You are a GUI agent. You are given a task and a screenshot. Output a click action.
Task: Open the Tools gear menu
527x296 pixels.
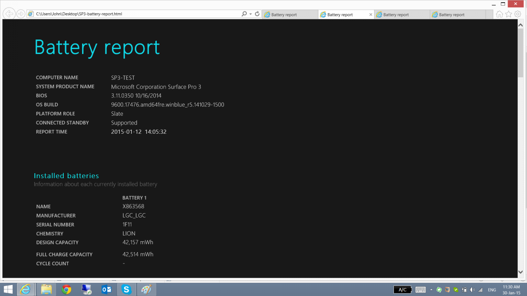click(x=518, y=14)
